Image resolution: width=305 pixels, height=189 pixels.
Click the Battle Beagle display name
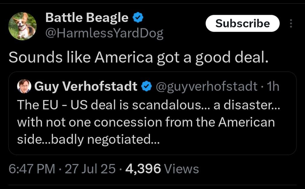87,18
